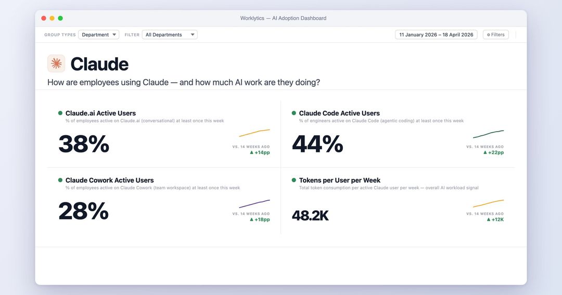Click the green dot beside Claude.ai Active Users

60,113
